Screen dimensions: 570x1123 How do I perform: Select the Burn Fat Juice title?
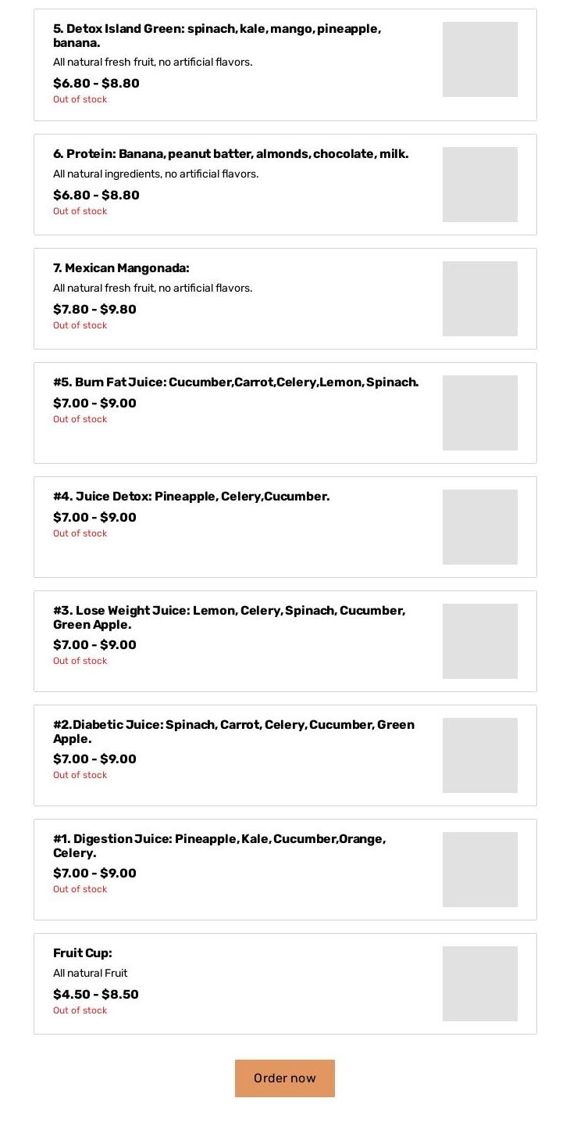pos(236,382)
